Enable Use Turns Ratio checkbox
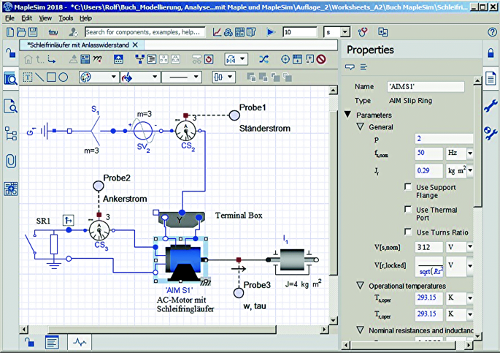This screenshot has width=500, height=353. pyautogui.click(x=408, y=232)
